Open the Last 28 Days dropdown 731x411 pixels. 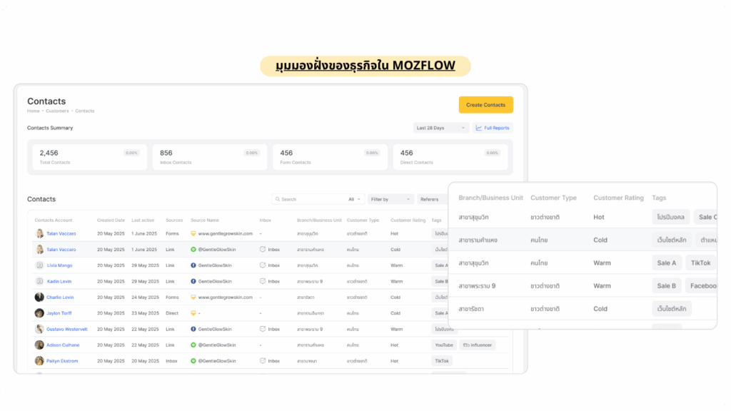click(x=440, y=128)
